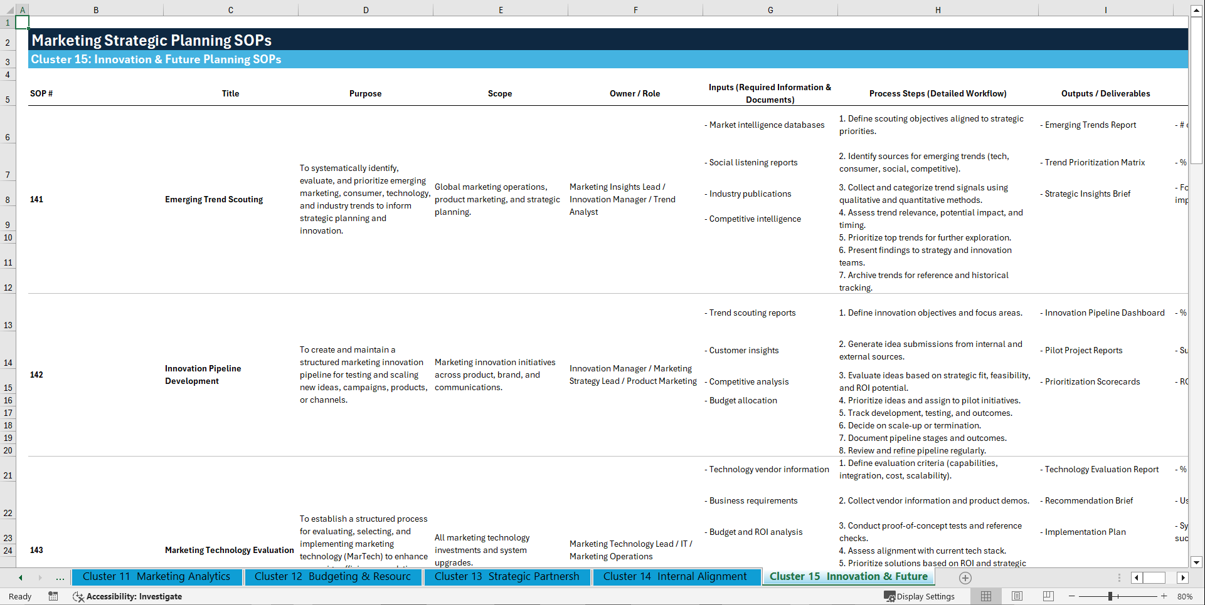Add a new worksheet with the plus icon
Image resolution: width=1205 pixels, height=605 pixels.
coord(965,578)
